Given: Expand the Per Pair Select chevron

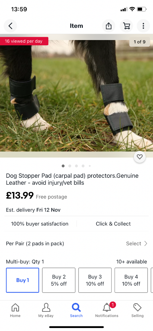Looking at the screenshot, I should [x=146, y=243].
